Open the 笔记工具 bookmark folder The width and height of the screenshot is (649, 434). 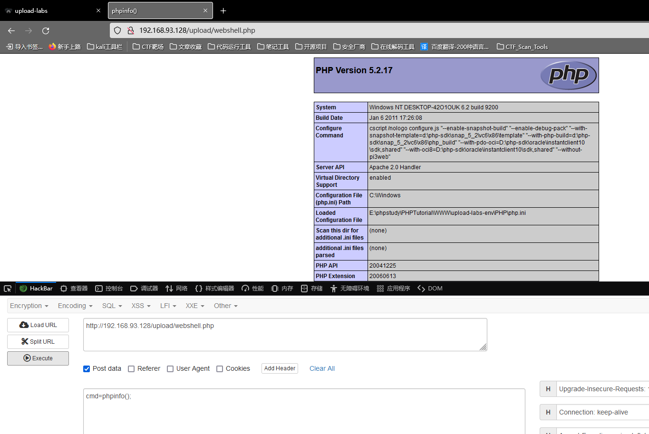pyautogui.click(x=273, y=47)
